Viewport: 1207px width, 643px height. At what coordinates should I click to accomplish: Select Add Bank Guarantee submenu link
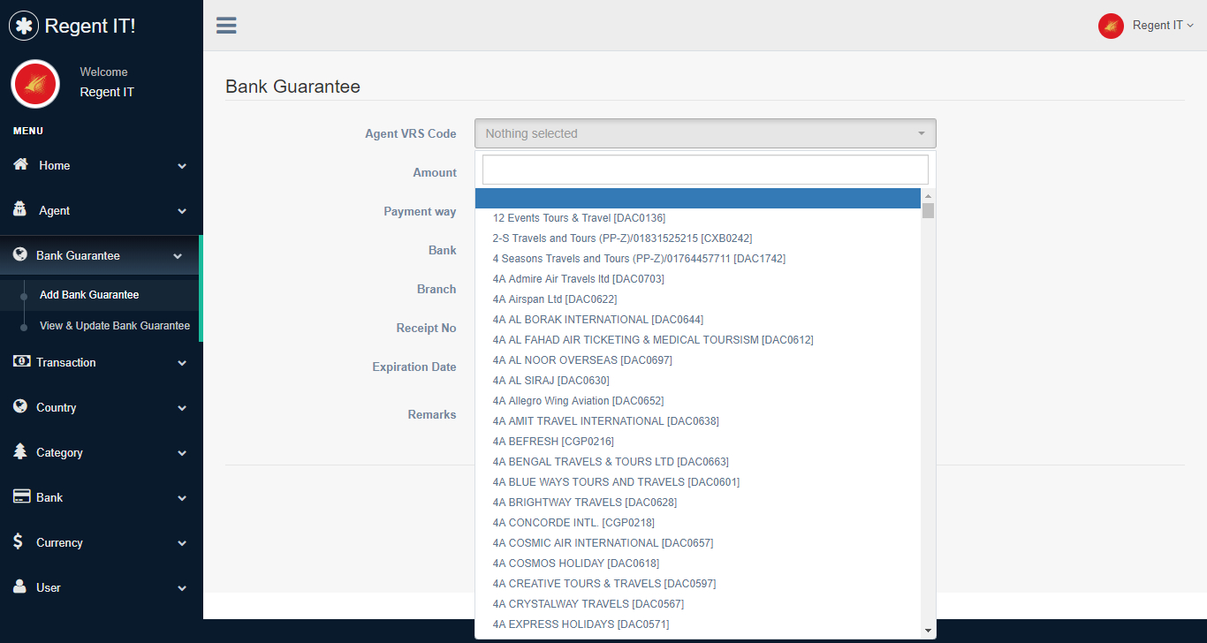click(89, 295)
